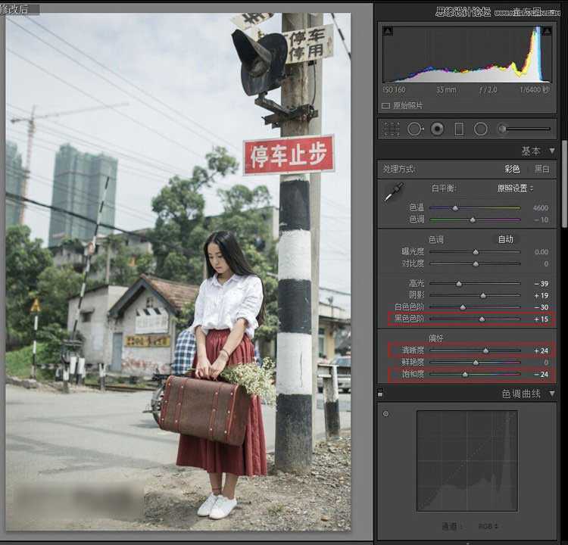Click the clarity value +24

click(x=541, y=351)
